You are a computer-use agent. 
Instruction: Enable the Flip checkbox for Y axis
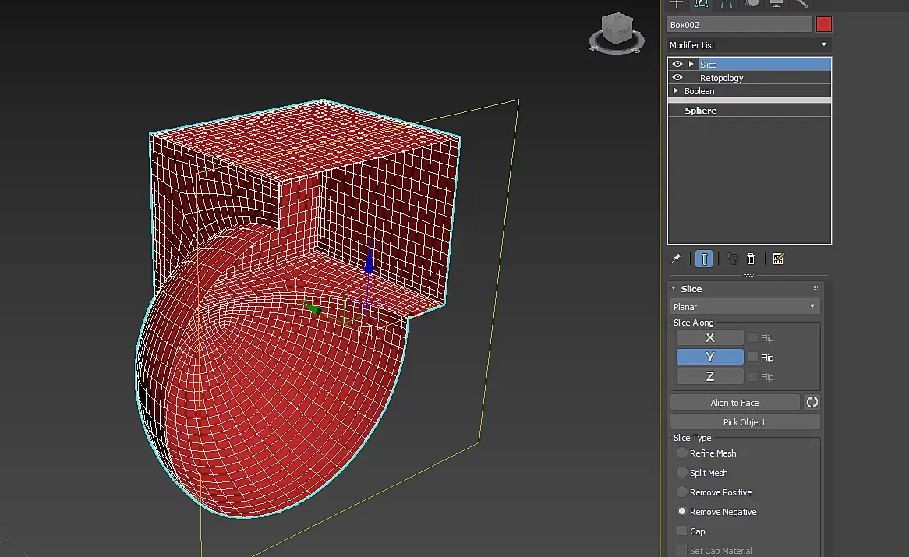pyautogui.click(x=753, y=358)
